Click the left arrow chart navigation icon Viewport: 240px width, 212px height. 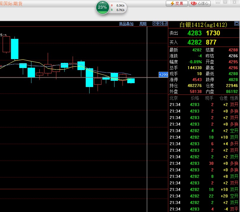pos(155,24)
